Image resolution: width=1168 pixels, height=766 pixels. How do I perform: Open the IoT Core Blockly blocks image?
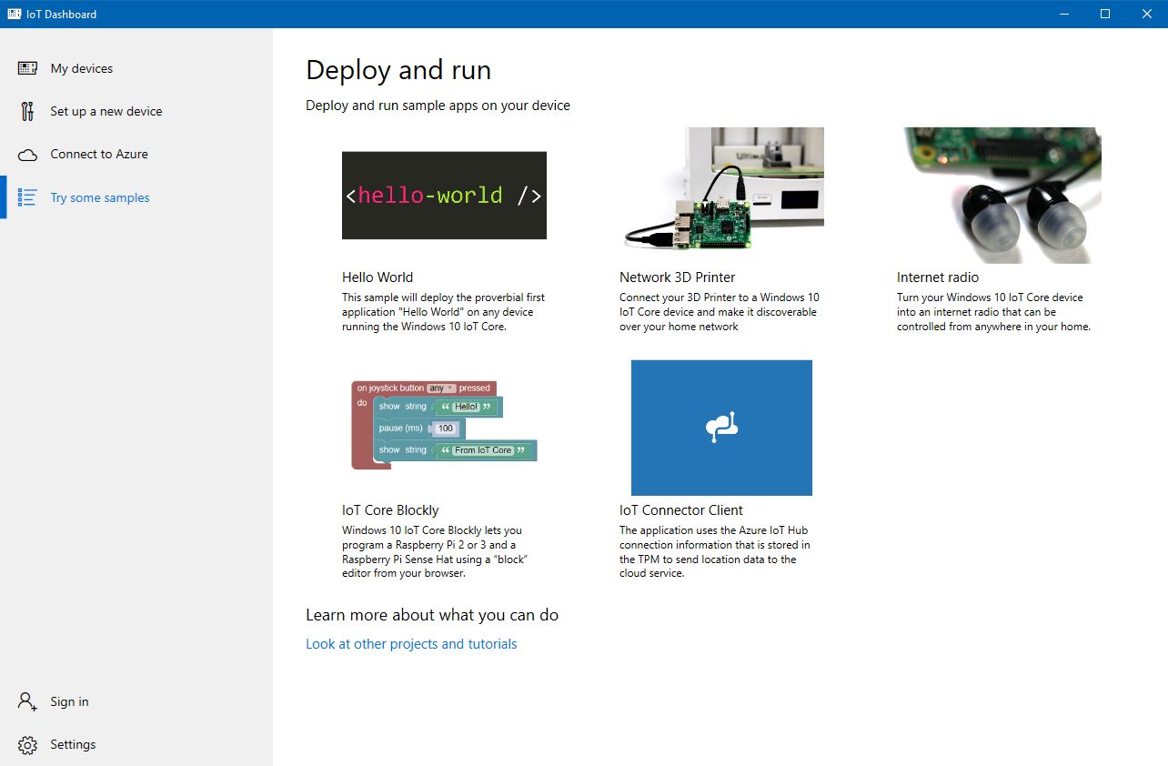444,426
